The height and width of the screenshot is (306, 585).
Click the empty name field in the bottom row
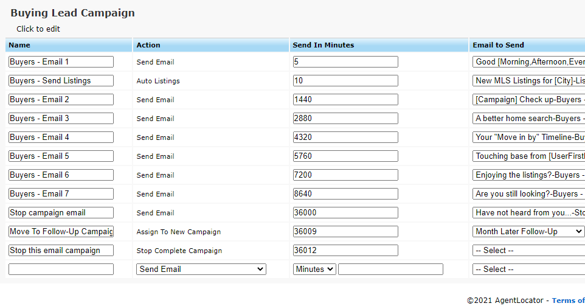[61, 269]
